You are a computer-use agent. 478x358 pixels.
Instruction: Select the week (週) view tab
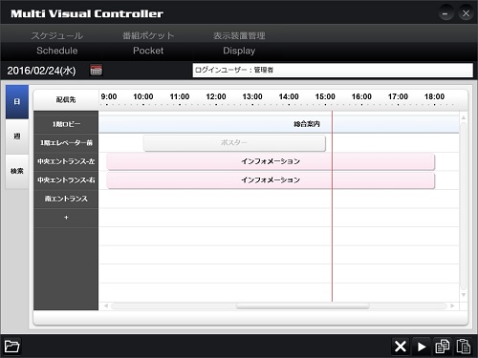pos(17,137)
